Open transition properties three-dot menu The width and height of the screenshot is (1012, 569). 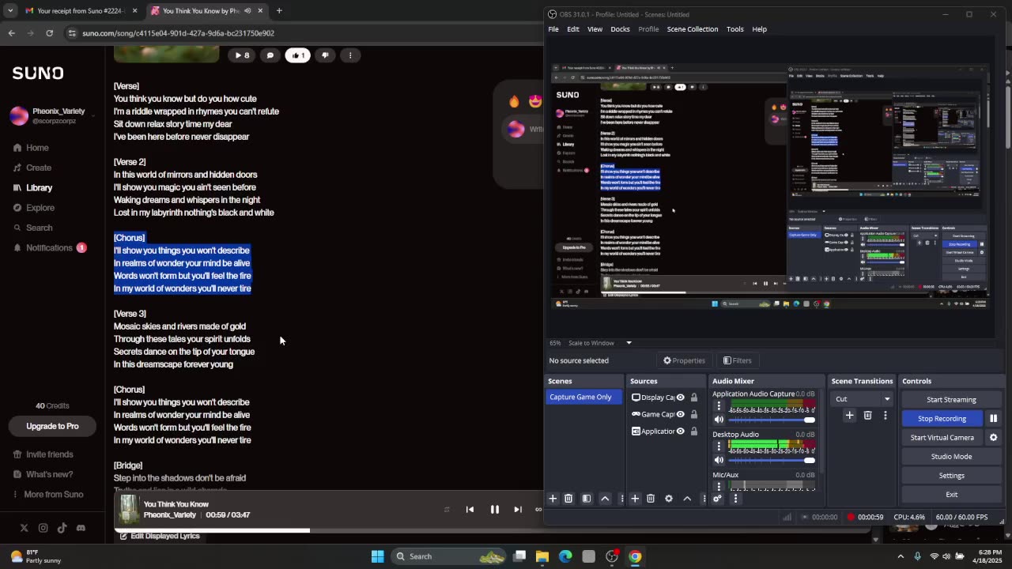tap(885, 415)
